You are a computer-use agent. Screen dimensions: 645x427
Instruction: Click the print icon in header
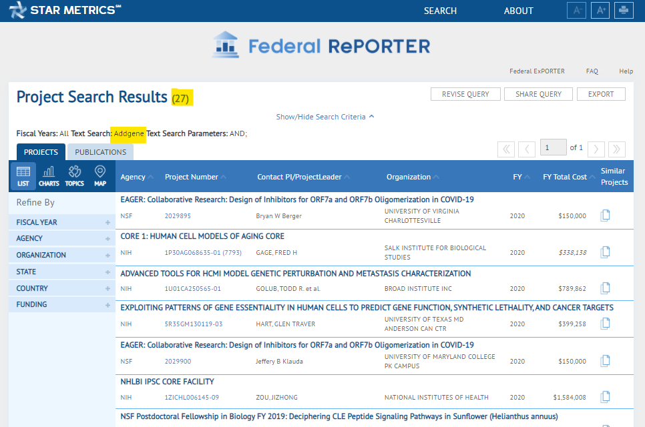pyautogui.click(x=624, y=10)
